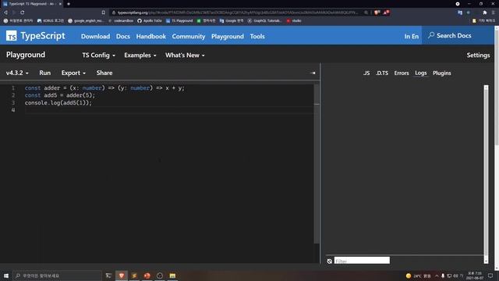Screen dimensions: 499x281
Task: Open Task View taskbar icon
Action: click(x=108, y=276)
